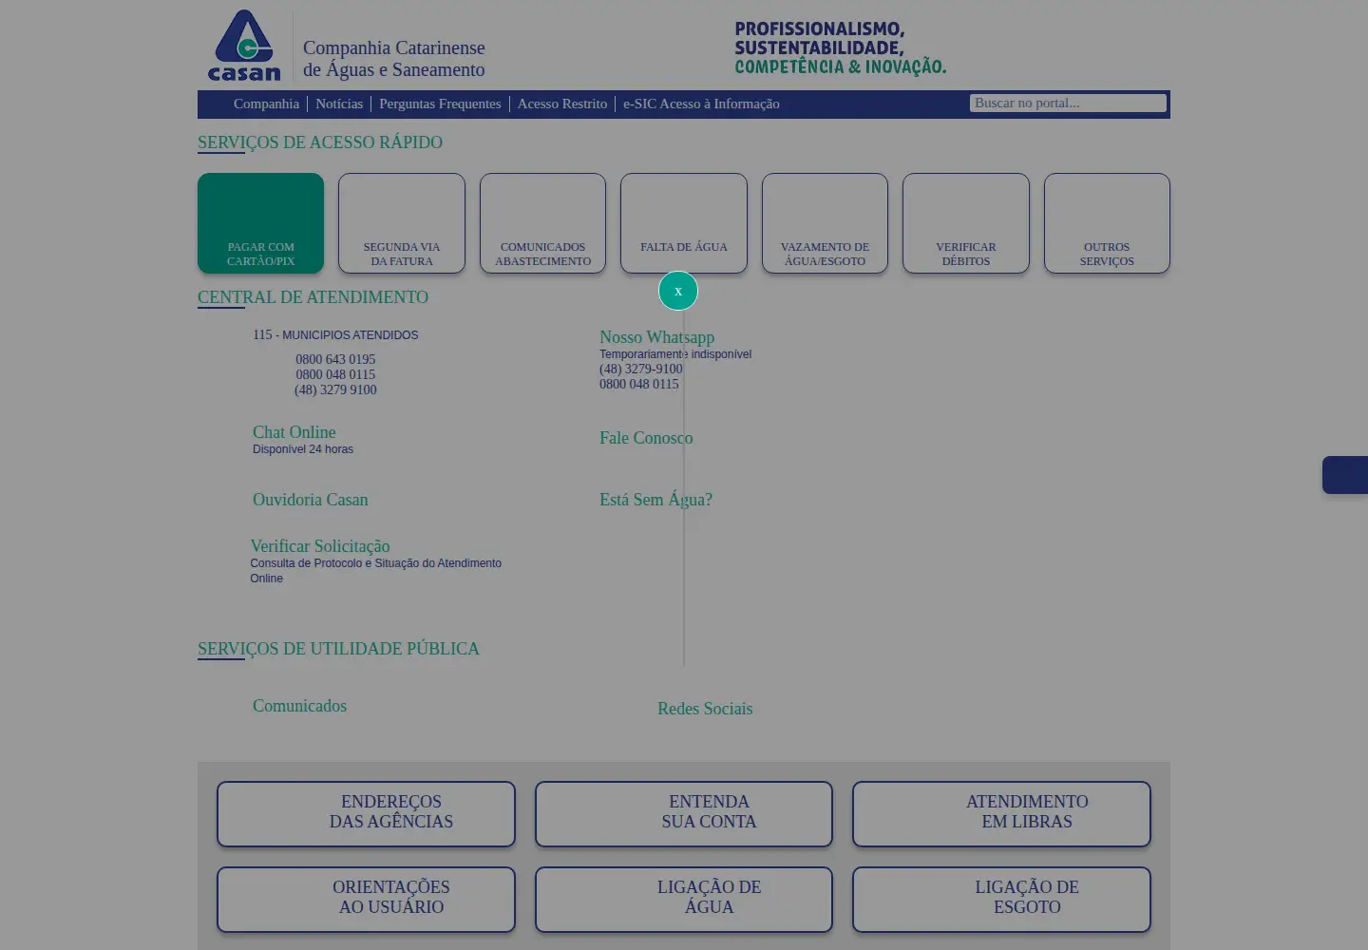The width and height of the screenshot is (1368, 950).
Task: Open the Orientações ao Usuário button
Action: point(366,899)
